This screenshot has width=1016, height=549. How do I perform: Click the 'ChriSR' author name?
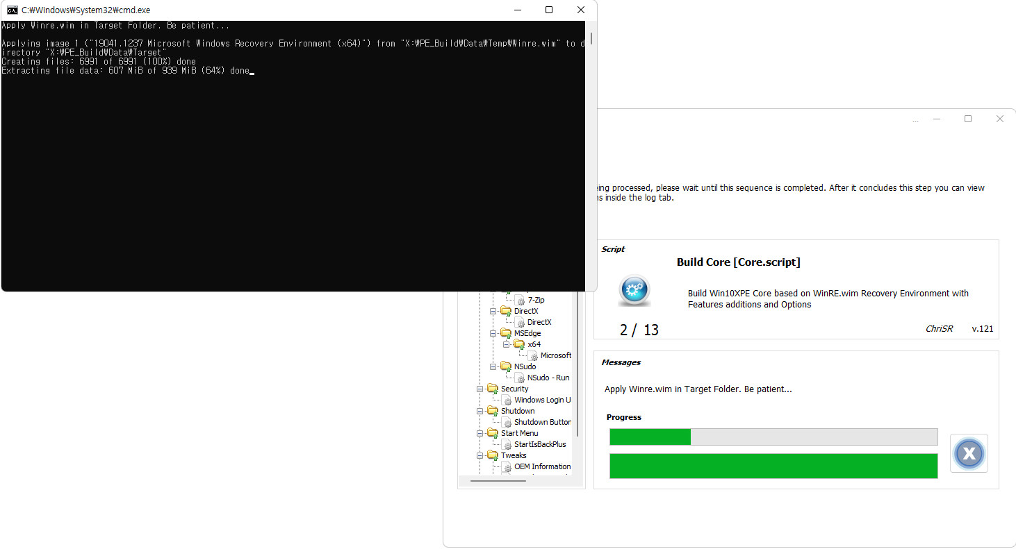pos(941,329)
